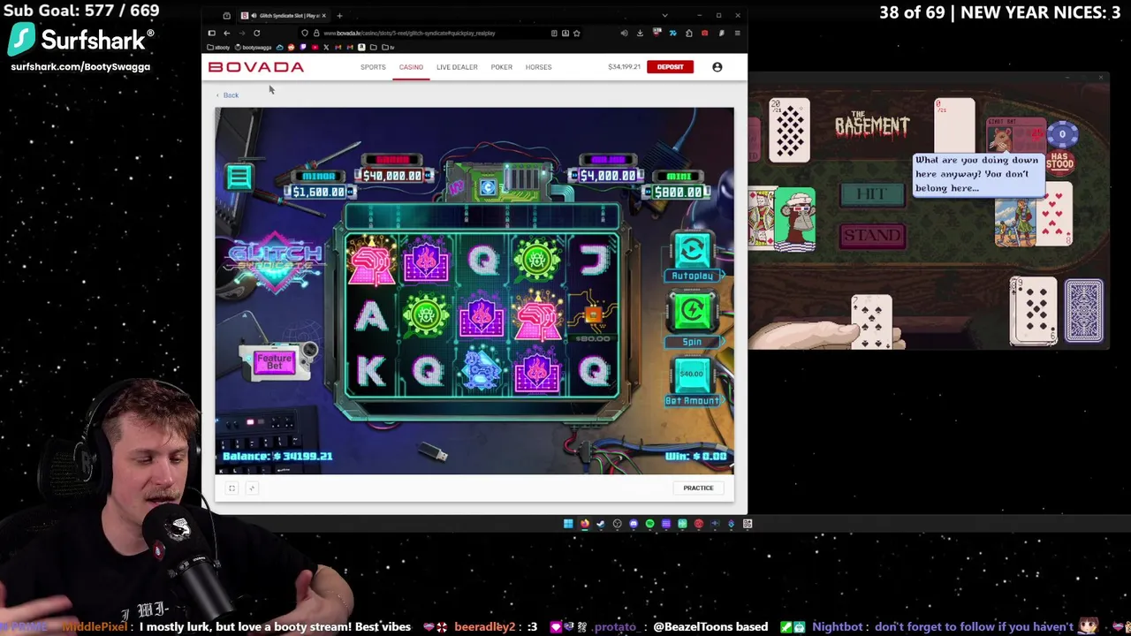Mute the tab with the speaker icon
The width and height of the screenshot is (1131, 636).
click(254, 15)
